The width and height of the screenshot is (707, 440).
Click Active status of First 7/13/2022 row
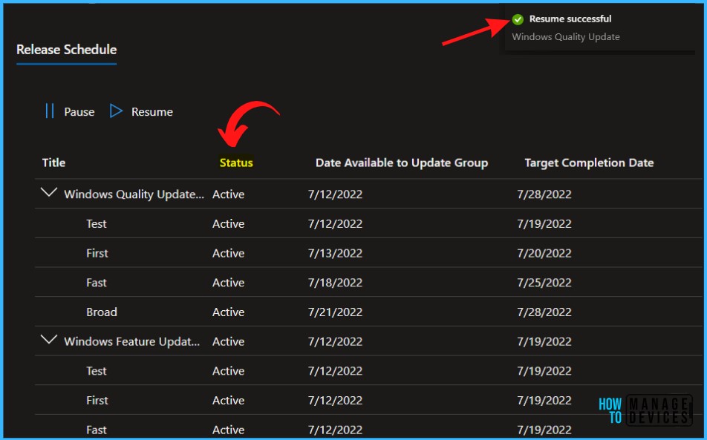(229, 253)
